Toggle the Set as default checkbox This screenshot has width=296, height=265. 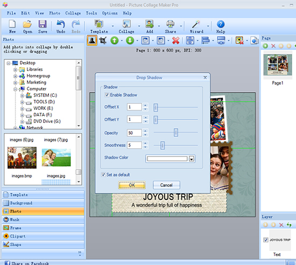point(103,175)
